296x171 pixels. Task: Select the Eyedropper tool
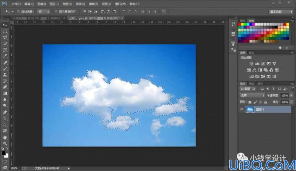point(5,56)
